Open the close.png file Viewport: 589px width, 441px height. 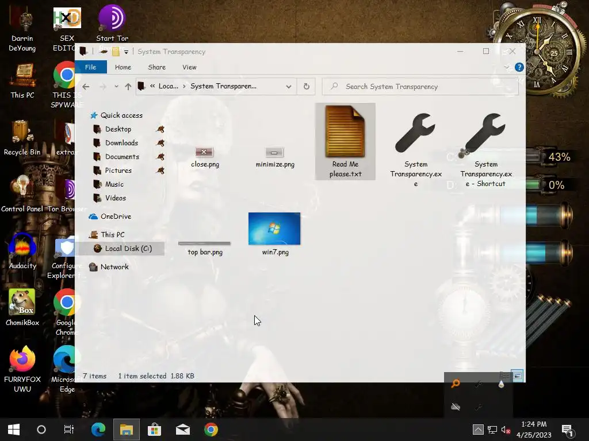coord(204,157)
